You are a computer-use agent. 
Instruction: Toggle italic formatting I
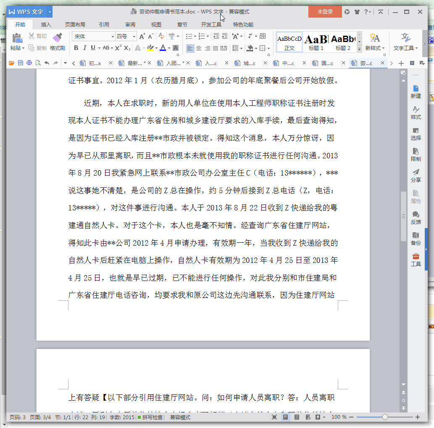[84, 48]
